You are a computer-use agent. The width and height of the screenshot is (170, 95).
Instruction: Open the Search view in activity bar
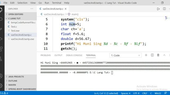click(1, 19)
